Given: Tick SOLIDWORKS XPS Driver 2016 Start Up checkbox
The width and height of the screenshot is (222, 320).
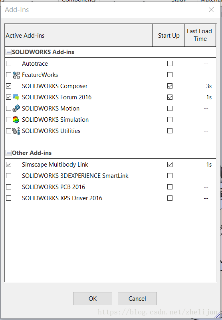Looking at the screenshot, I should (170, 198).
